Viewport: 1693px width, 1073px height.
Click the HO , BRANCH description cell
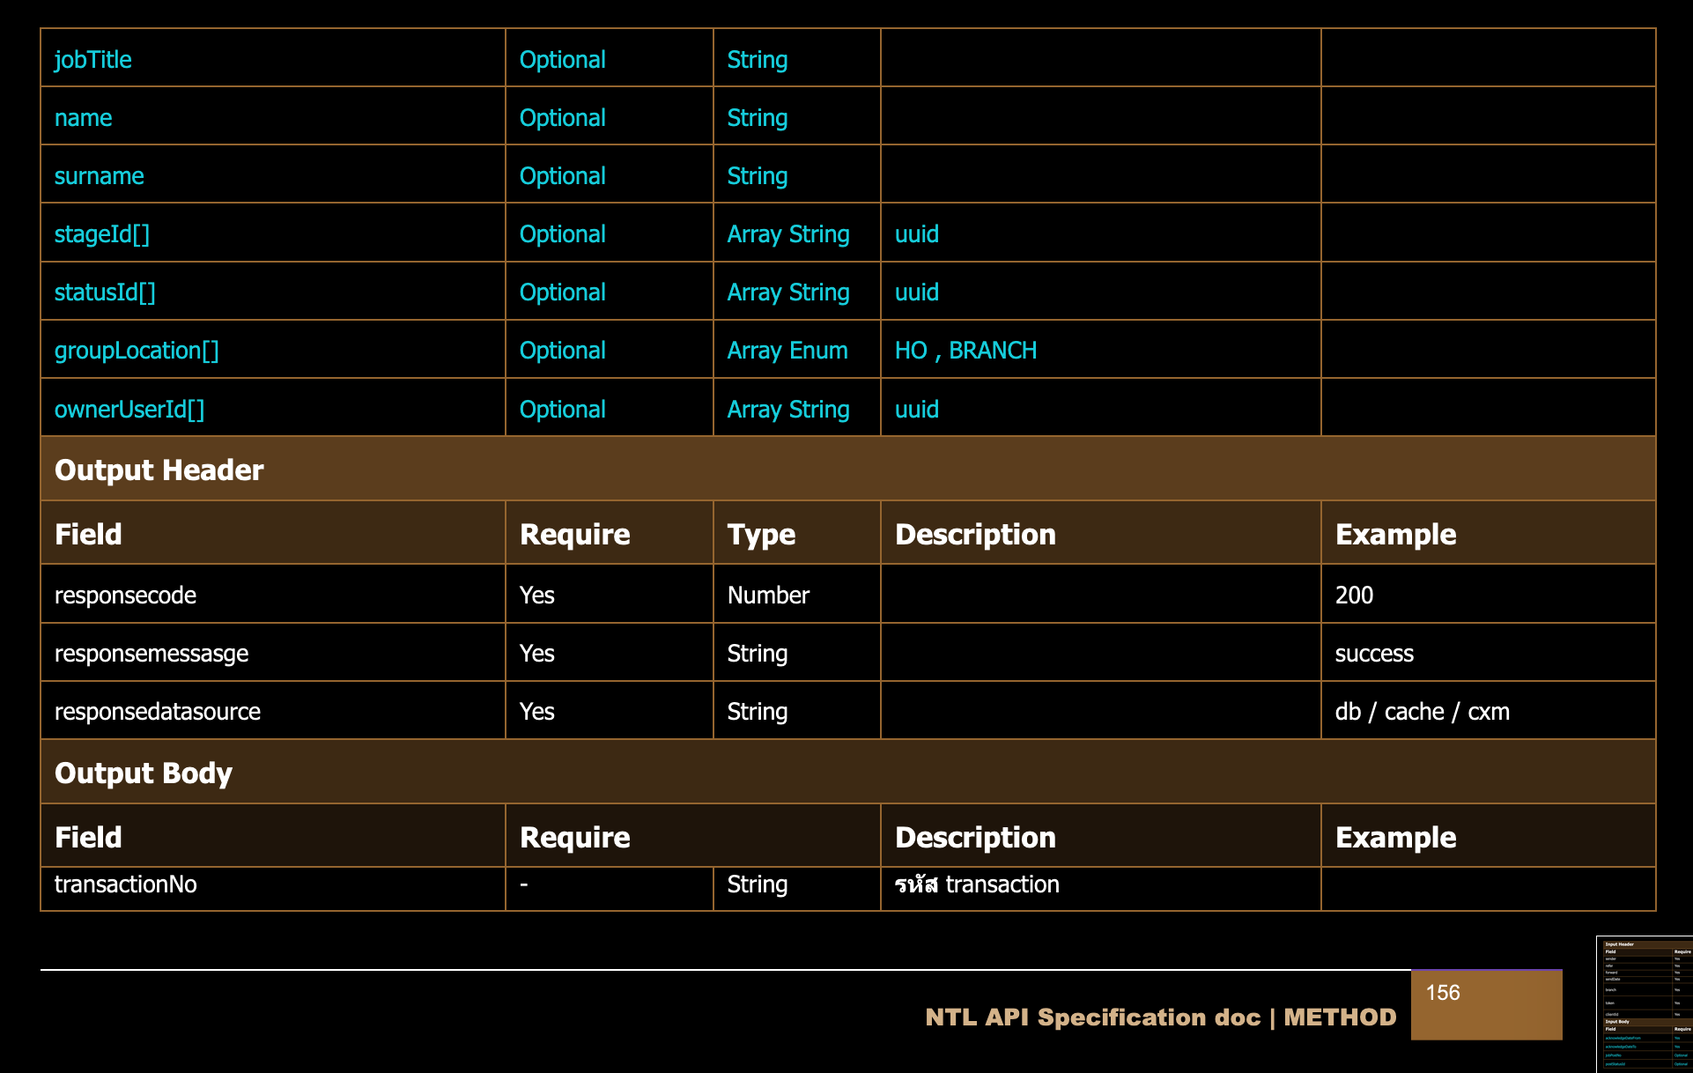coord(965,351)
